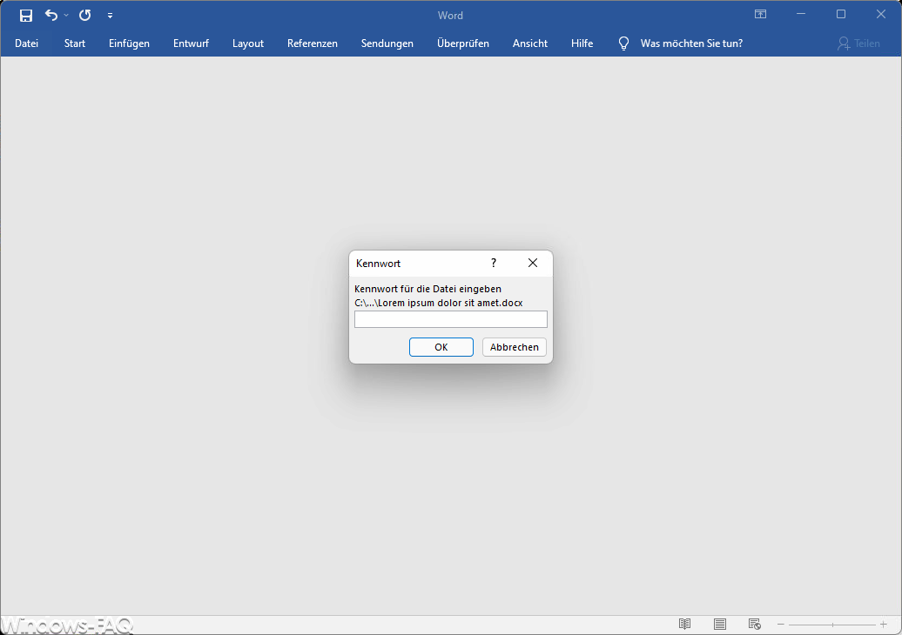
Task: Click zoom out minus button
Action: click(x=781, y=624)
